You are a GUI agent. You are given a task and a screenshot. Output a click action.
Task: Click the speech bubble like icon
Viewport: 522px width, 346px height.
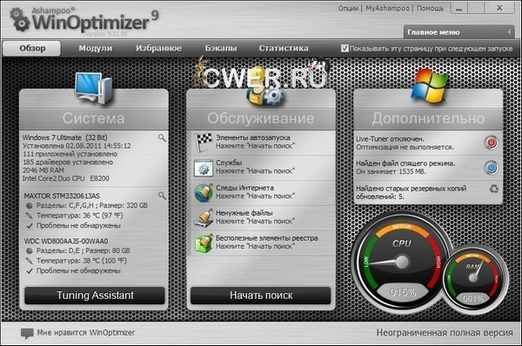click(27, 333)
